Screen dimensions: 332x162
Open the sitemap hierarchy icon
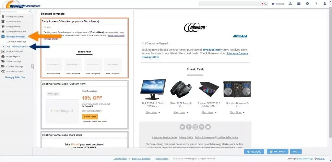coord(290,4)
